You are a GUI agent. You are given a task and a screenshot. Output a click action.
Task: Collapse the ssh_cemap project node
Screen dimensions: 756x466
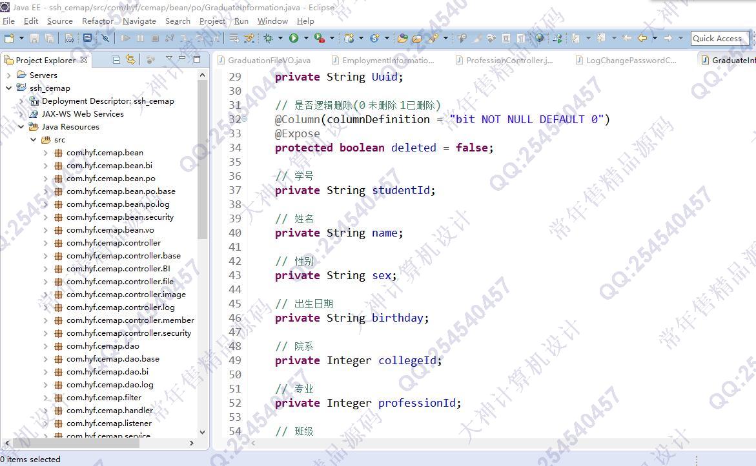[x=8, y=88]
